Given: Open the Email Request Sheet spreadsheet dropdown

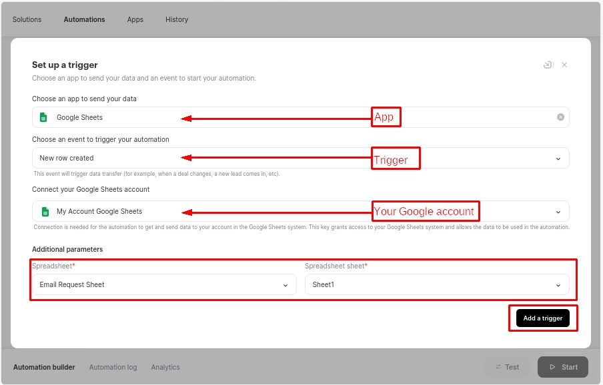Looking at the screenshot, I should click(285, 285).
